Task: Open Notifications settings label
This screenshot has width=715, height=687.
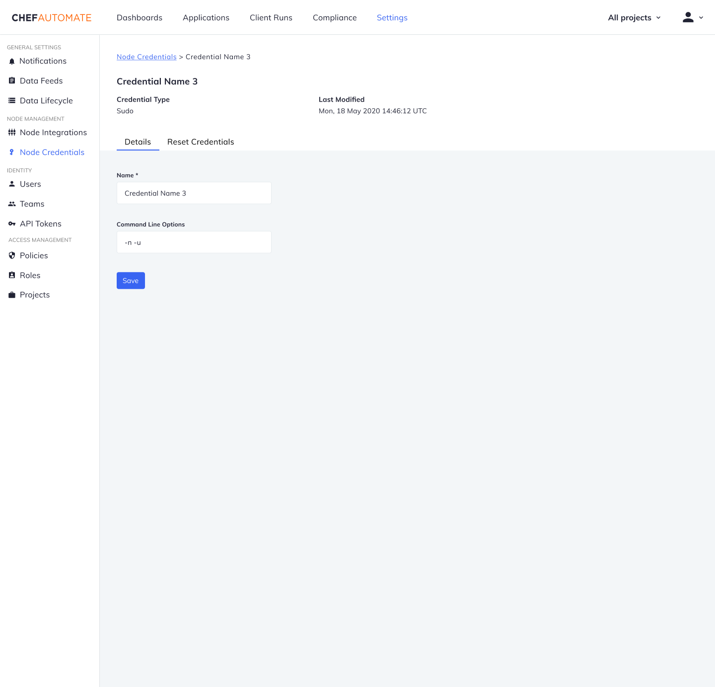Action: click(x=43, y=61)
